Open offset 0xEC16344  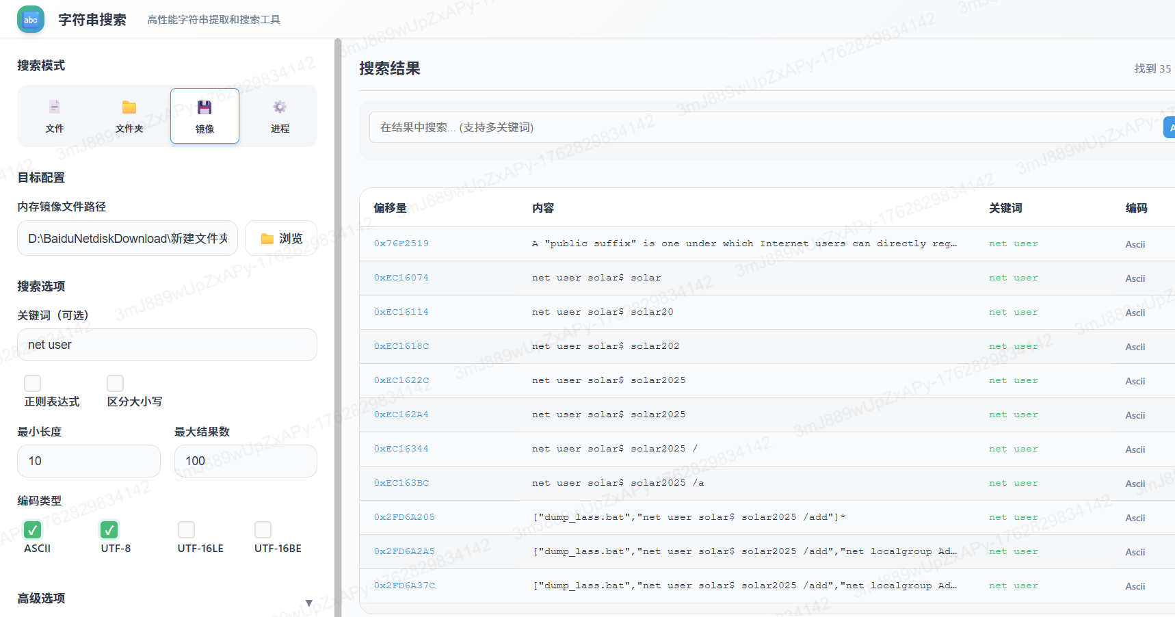point(401,449)
